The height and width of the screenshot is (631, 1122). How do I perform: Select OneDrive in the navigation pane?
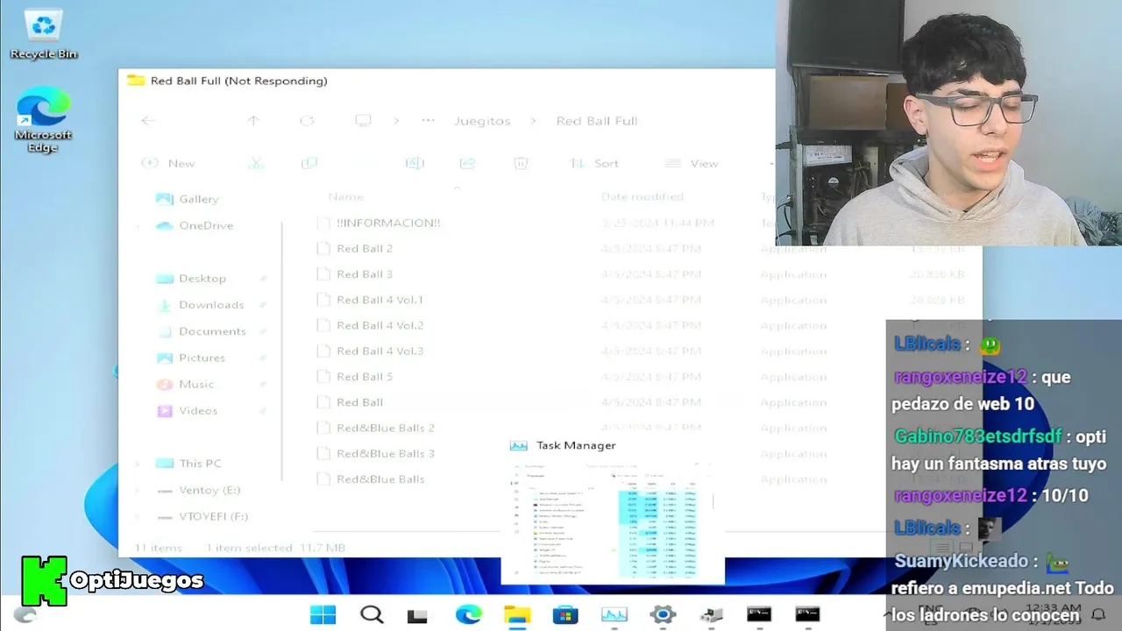(x=195, y=225)
